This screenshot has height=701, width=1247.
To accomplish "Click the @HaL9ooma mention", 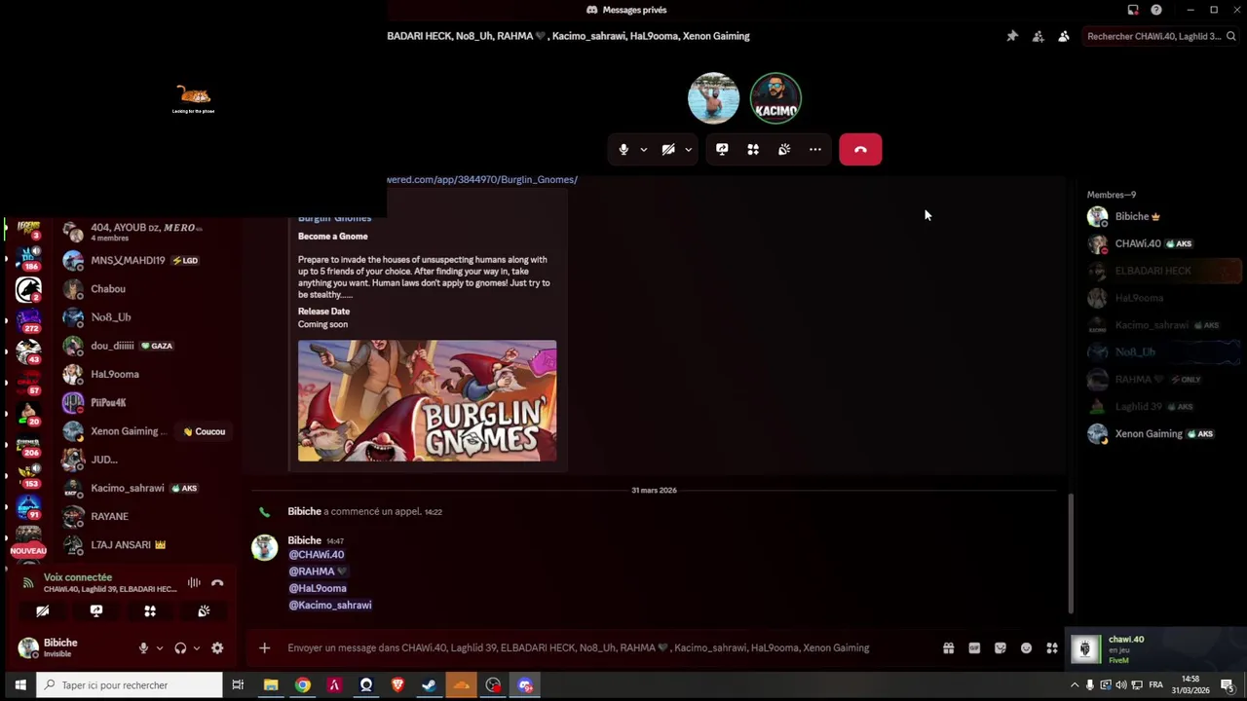I will tap(318, 588).
